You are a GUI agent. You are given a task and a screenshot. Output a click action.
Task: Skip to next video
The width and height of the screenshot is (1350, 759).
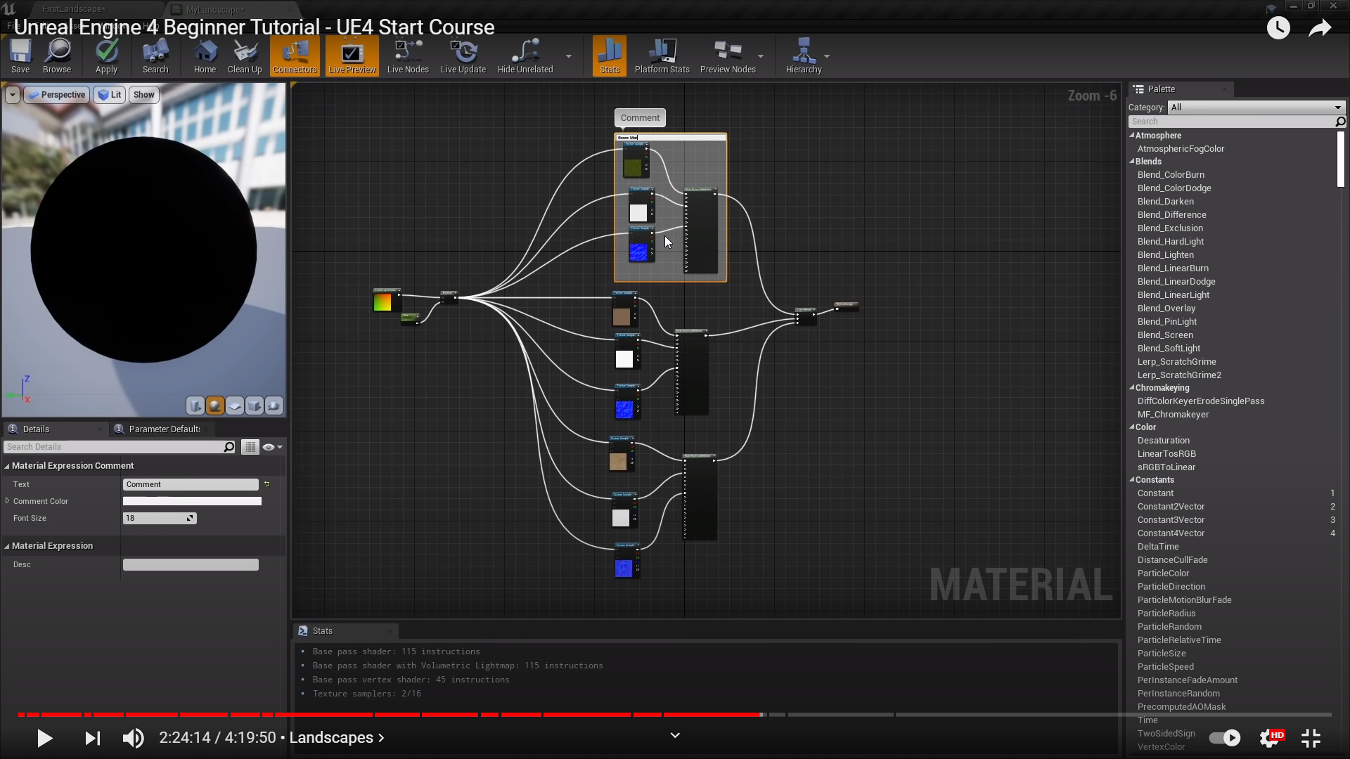(x=92, y=738)
